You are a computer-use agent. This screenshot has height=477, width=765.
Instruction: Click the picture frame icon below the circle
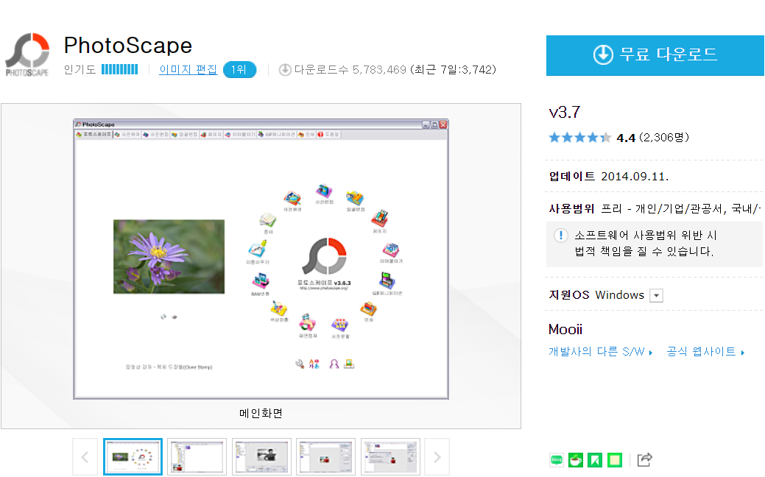[x=349, y=364]
